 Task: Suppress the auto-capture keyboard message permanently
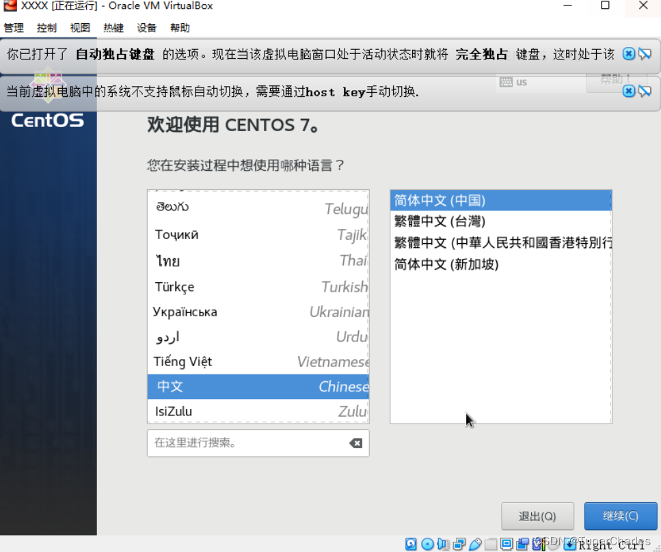tap(645, 54)
